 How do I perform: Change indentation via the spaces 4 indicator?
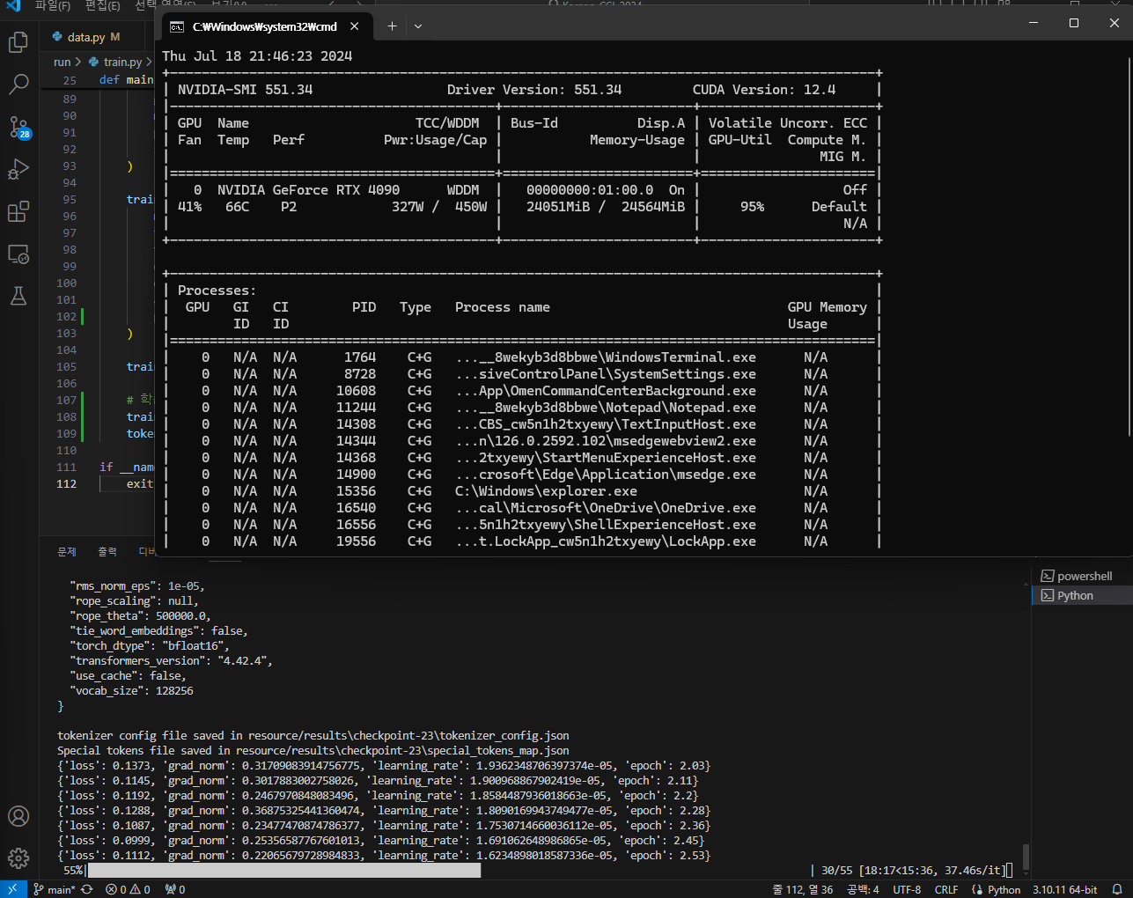pyautogui.click(x=863, y=889)
